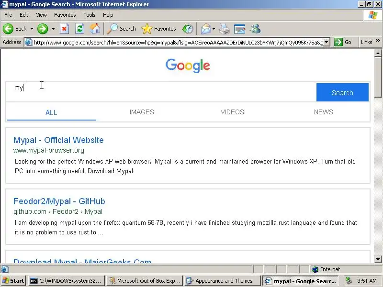The height and width of the screenshot is (287, 383).
Task: Click the green Go arrow button
Action: pos(338,42)
